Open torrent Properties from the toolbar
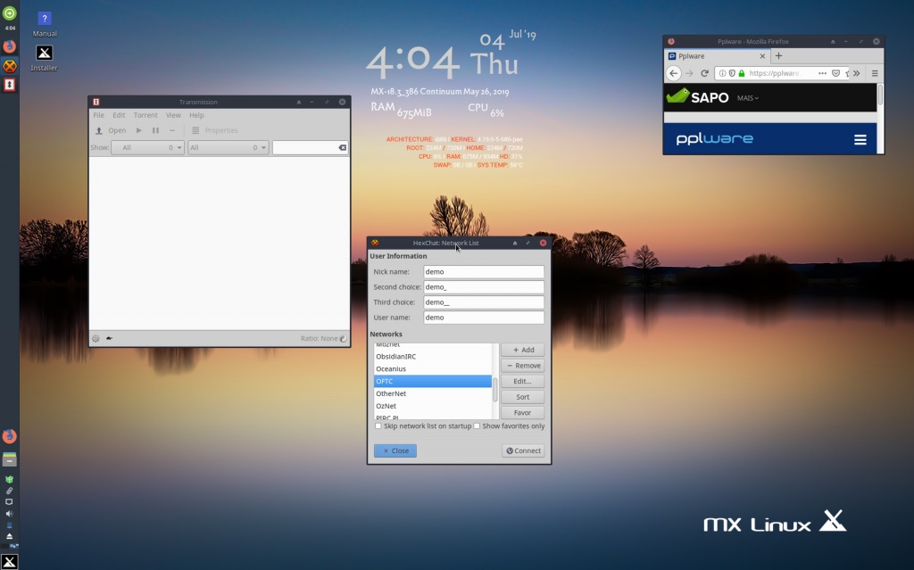 210,130
